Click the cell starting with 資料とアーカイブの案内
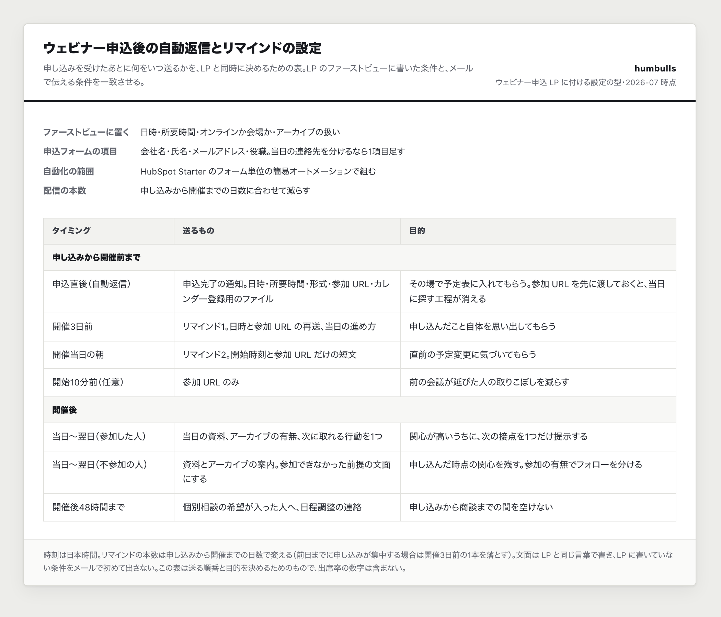 pyautogui.click(x=287, y=472)
